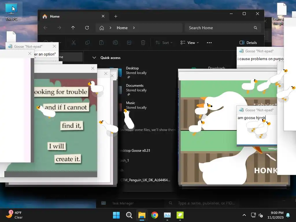Click chevron before Home in address bar
The image size is (296, 222).
(110, 28)
